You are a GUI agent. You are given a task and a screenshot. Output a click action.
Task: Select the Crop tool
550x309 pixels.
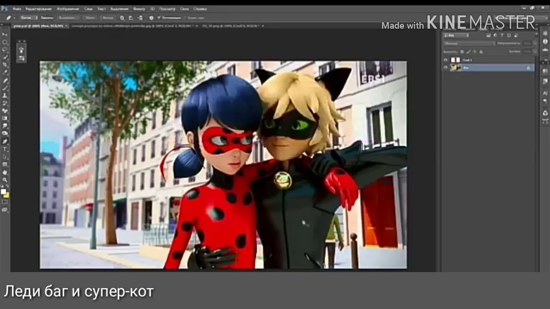click(x=5, y=65)
